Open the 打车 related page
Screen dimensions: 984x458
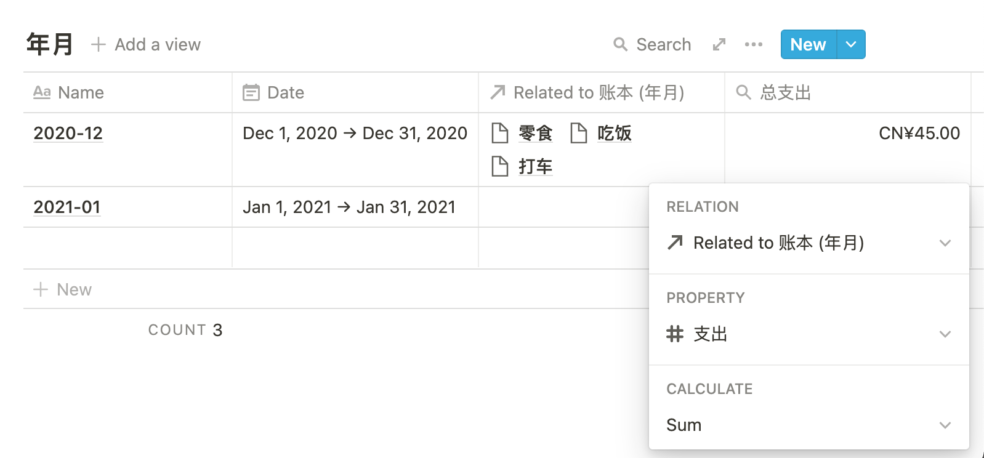pyautogui.click(x=534, y=166)
